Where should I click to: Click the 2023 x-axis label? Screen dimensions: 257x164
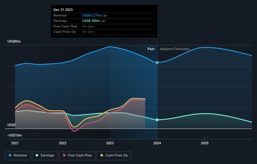pyautogui.click(x=110, y=143)
